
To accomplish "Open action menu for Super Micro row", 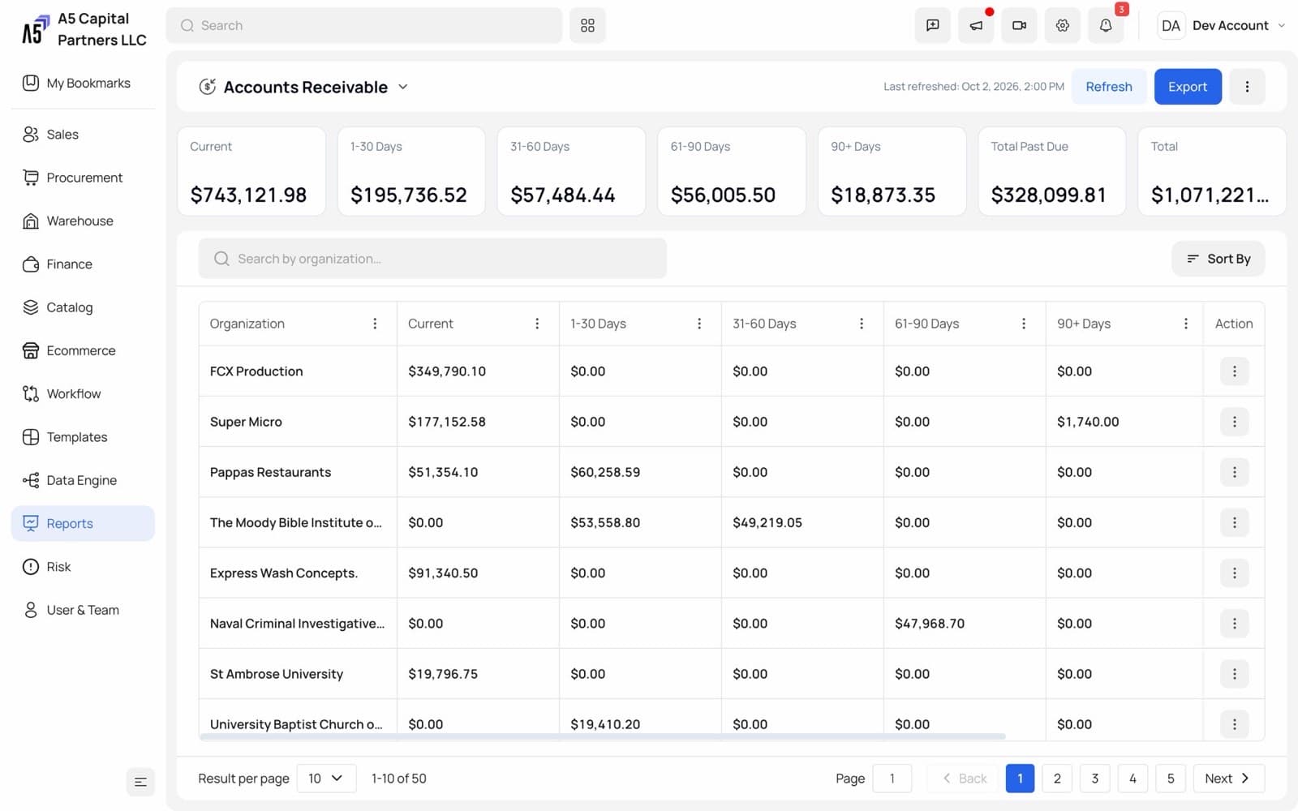I will coord(1234,422).
